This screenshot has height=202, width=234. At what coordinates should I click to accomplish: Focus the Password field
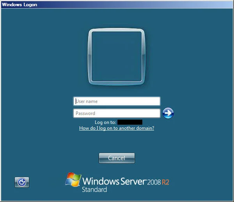117,113
